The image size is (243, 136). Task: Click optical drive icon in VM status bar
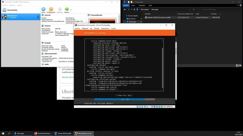[140, 107]
